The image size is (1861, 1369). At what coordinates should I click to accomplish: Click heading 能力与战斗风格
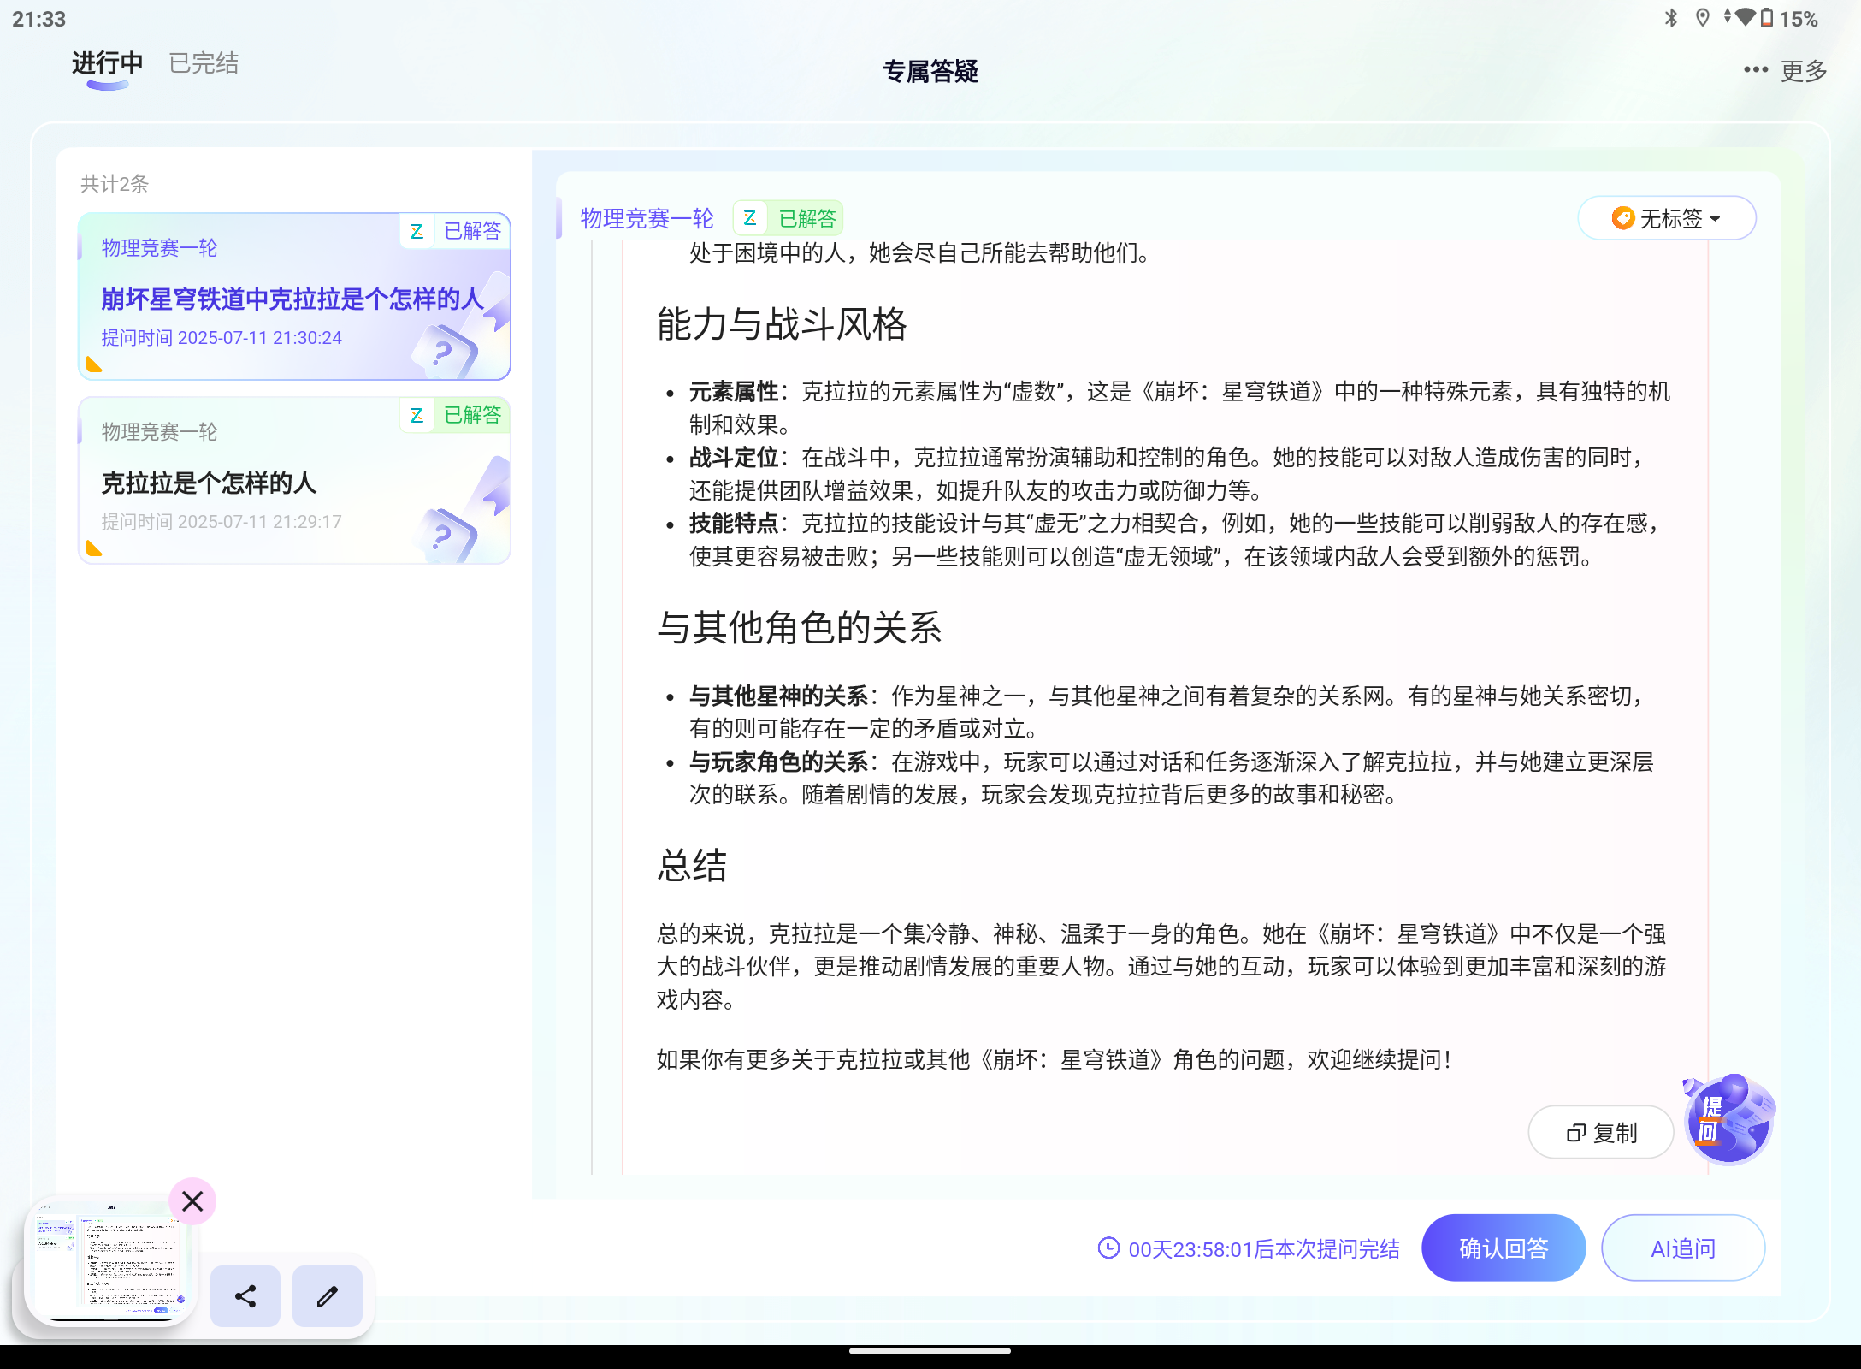click(782, 325)
